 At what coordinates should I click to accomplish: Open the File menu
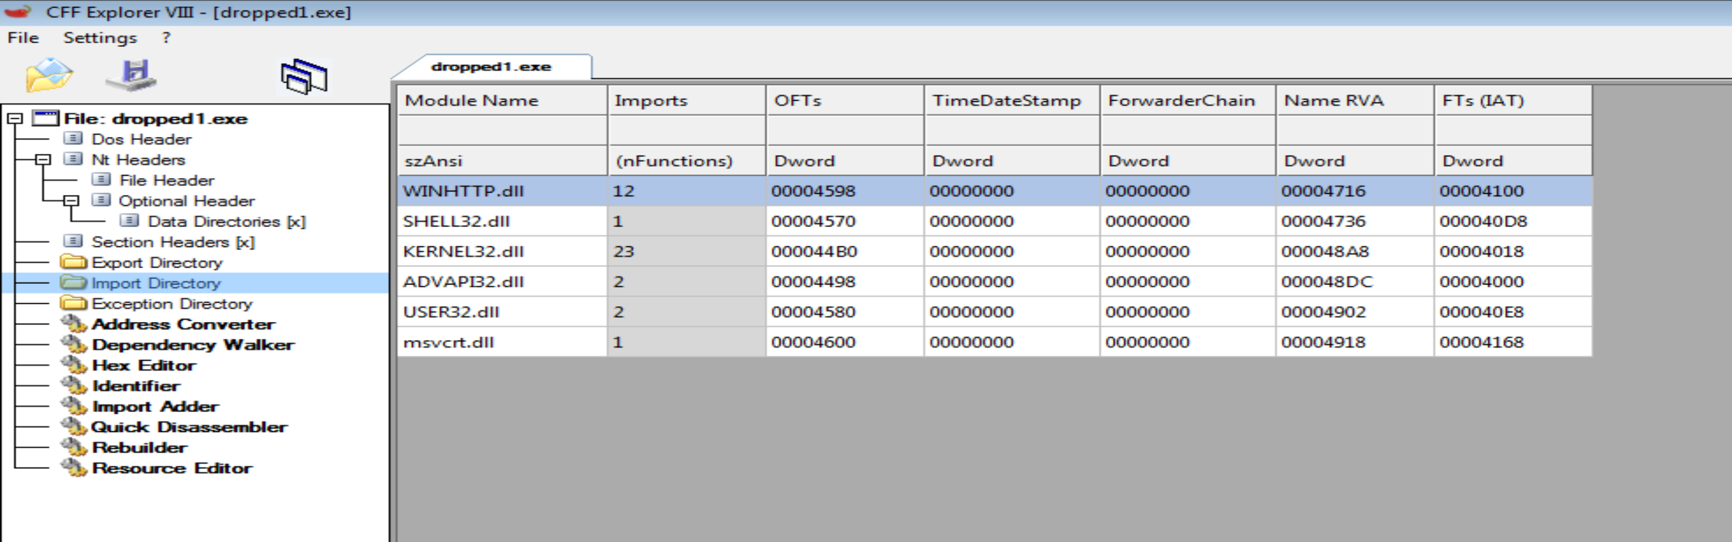[x=23, y=37]
